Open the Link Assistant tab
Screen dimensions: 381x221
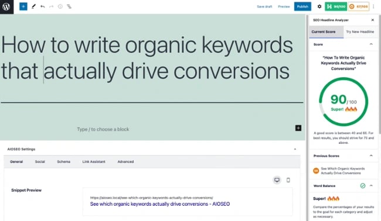tap(94, 161)
